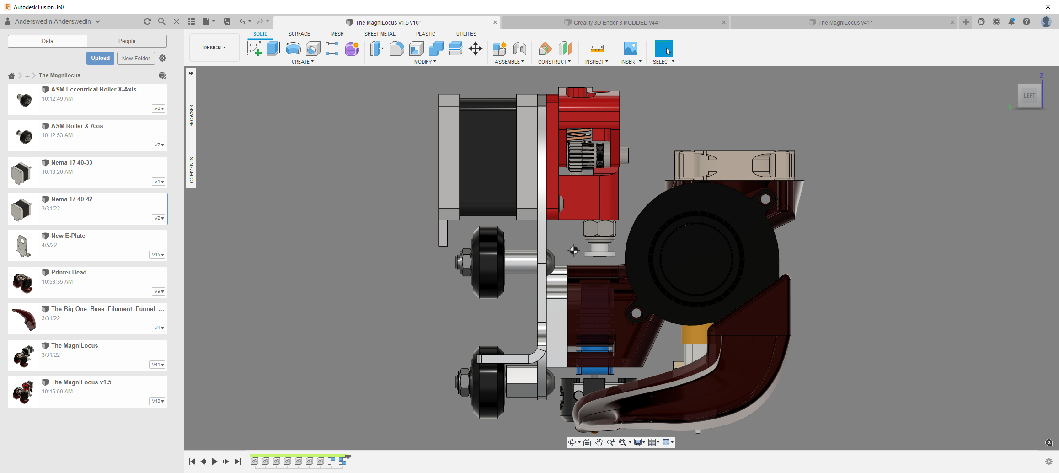Switch to the PLASTIC tab

[x=426, y=34]
